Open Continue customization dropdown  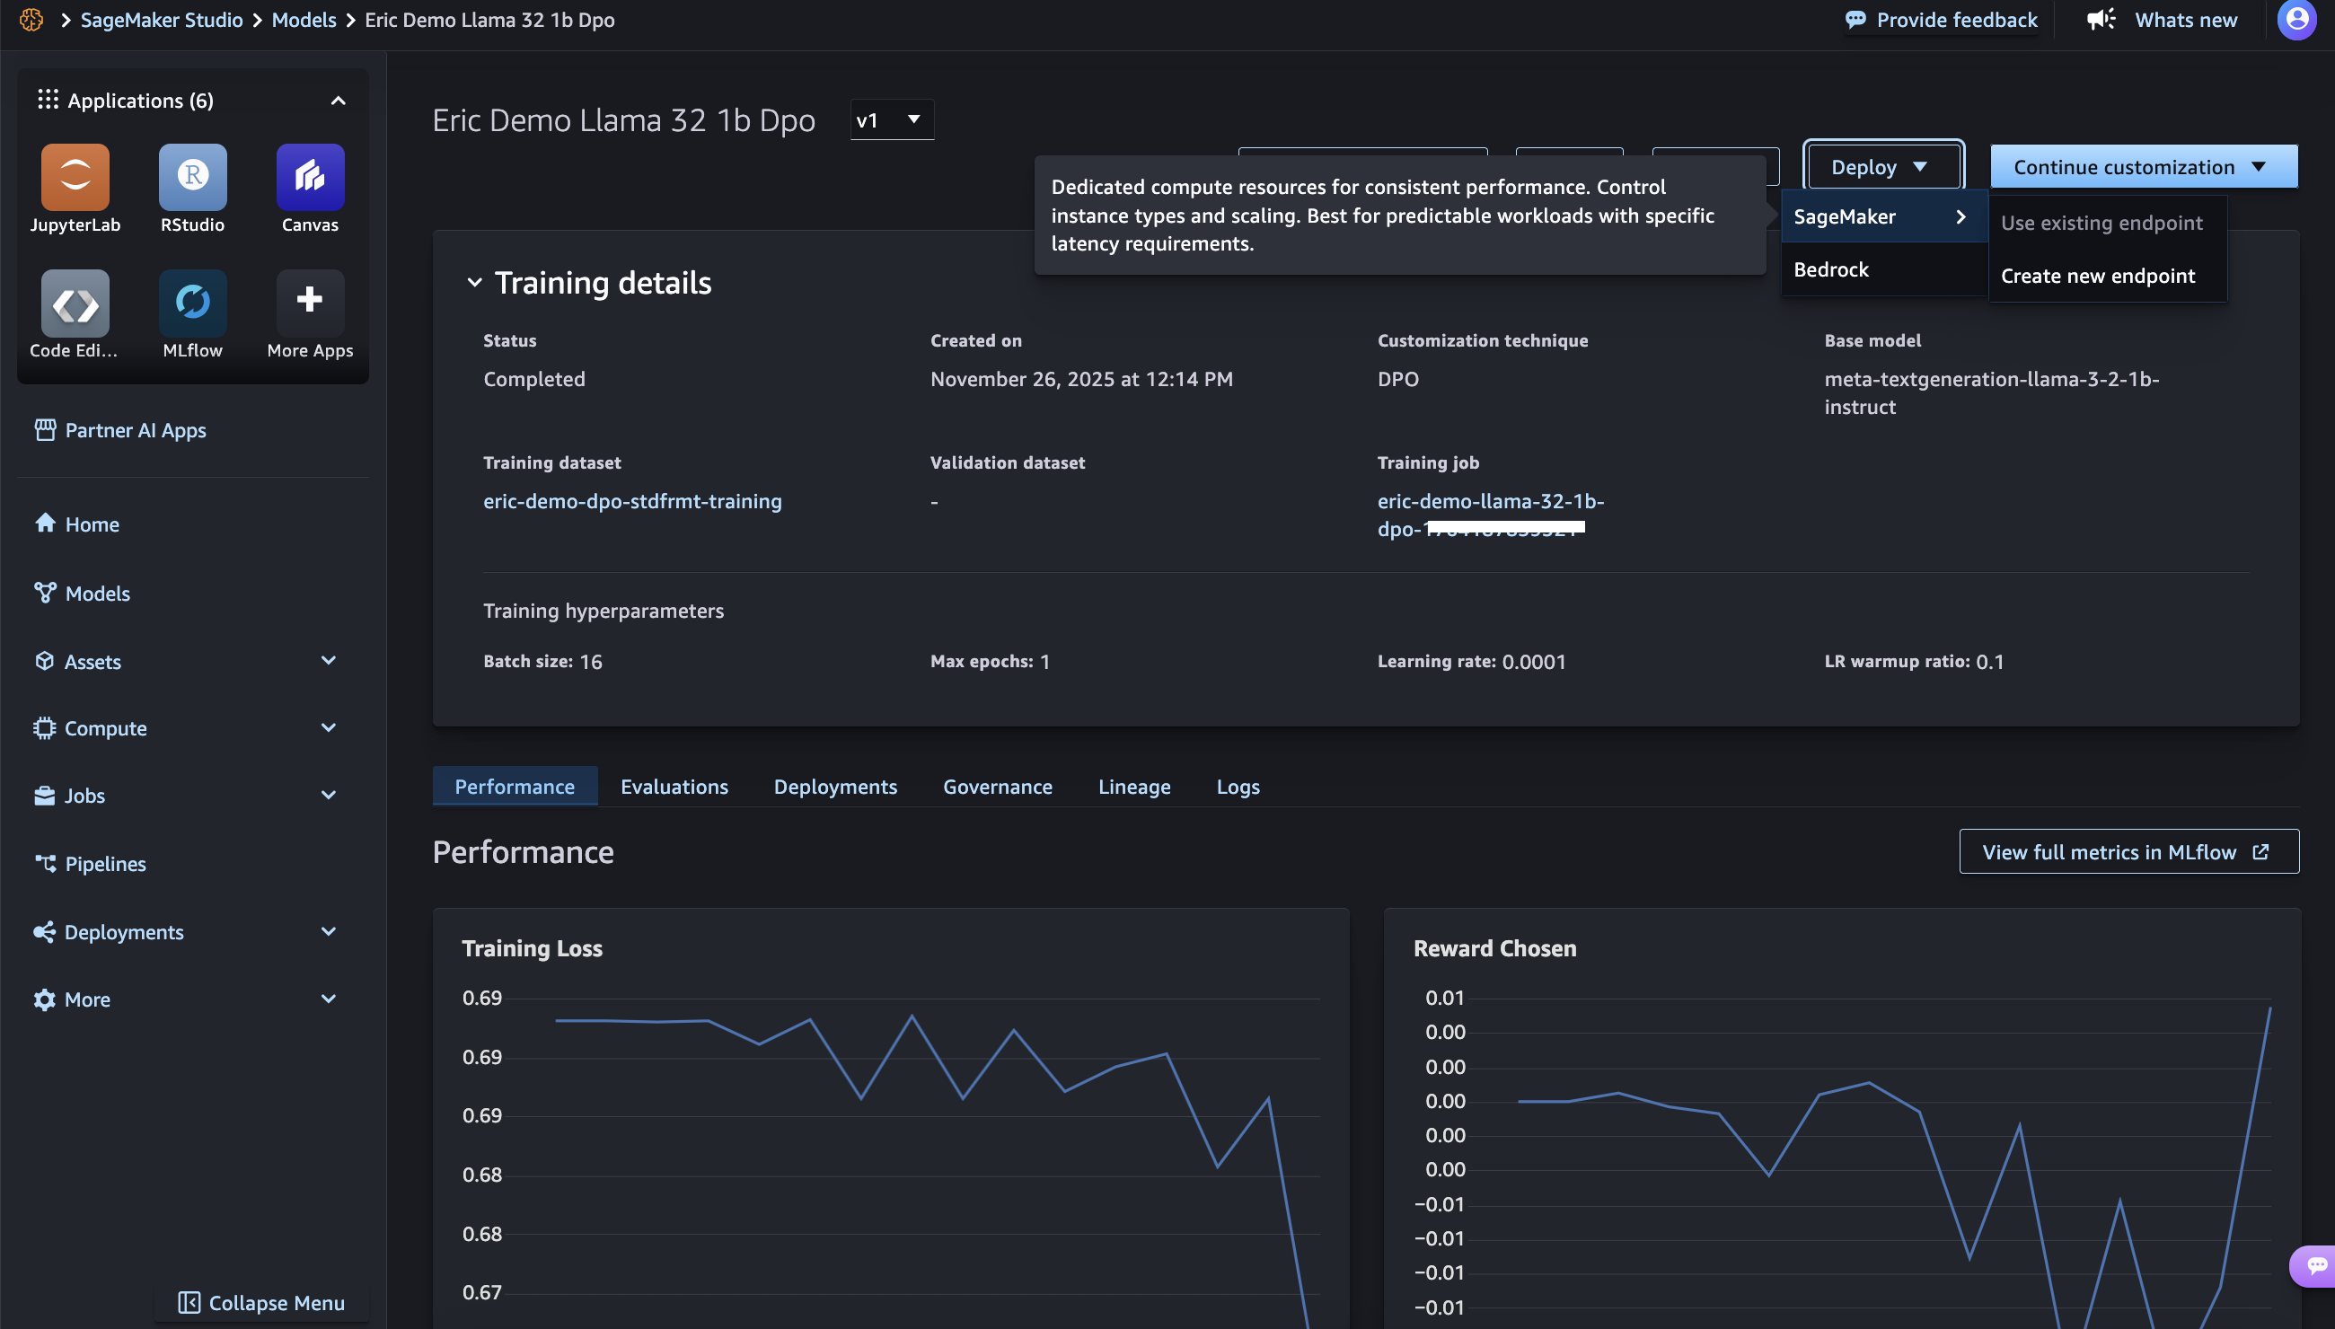(x=2144, y=167)
